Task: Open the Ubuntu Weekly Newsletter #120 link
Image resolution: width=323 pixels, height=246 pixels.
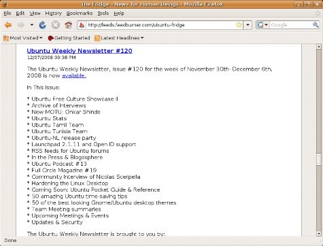Action: [80, 51]
